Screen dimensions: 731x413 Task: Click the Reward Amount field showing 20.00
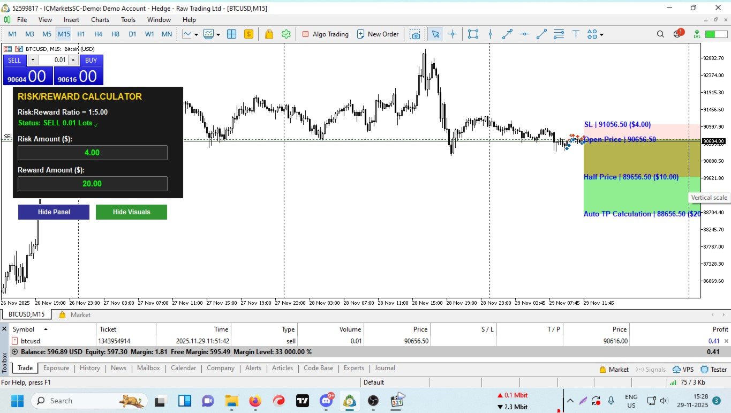coord(93,184)
